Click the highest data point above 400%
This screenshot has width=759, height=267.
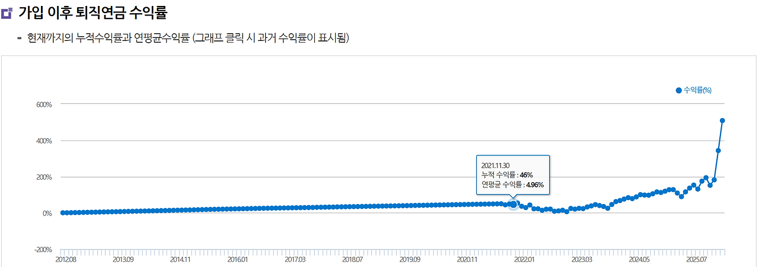722,120
